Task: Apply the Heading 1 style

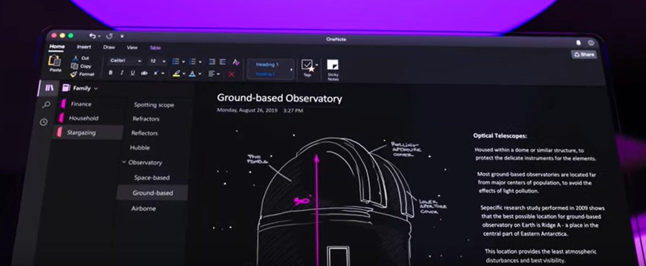Action: (268, 64)
